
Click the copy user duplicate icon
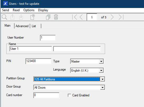click(x=48, y=17)
